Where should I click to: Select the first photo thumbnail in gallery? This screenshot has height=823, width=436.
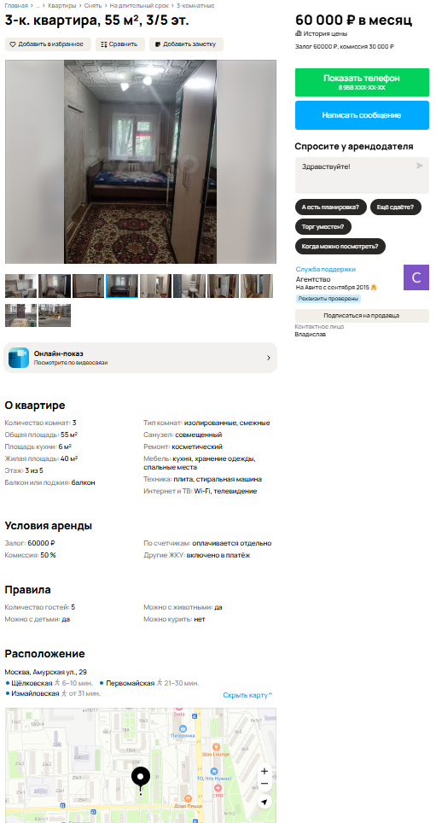point(21,286)
